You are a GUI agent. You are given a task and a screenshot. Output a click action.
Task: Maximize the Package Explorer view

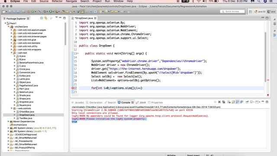64,18
